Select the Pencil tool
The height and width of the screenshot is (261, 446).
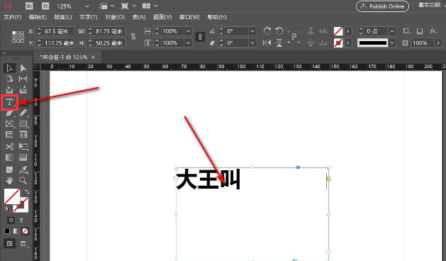[x=23, y=113]
